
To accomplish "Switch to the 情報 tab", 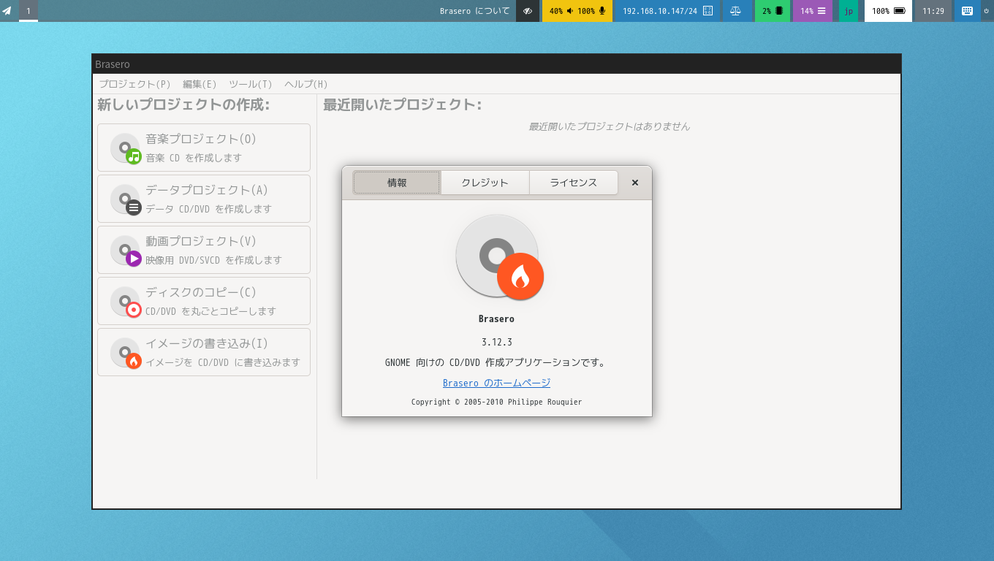I will (397, 183).
